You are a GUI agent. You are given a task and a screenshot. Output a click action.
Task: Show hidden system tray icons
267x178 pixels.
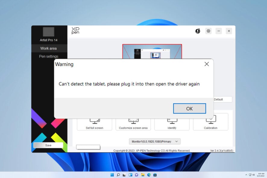[x=246, y=175]
